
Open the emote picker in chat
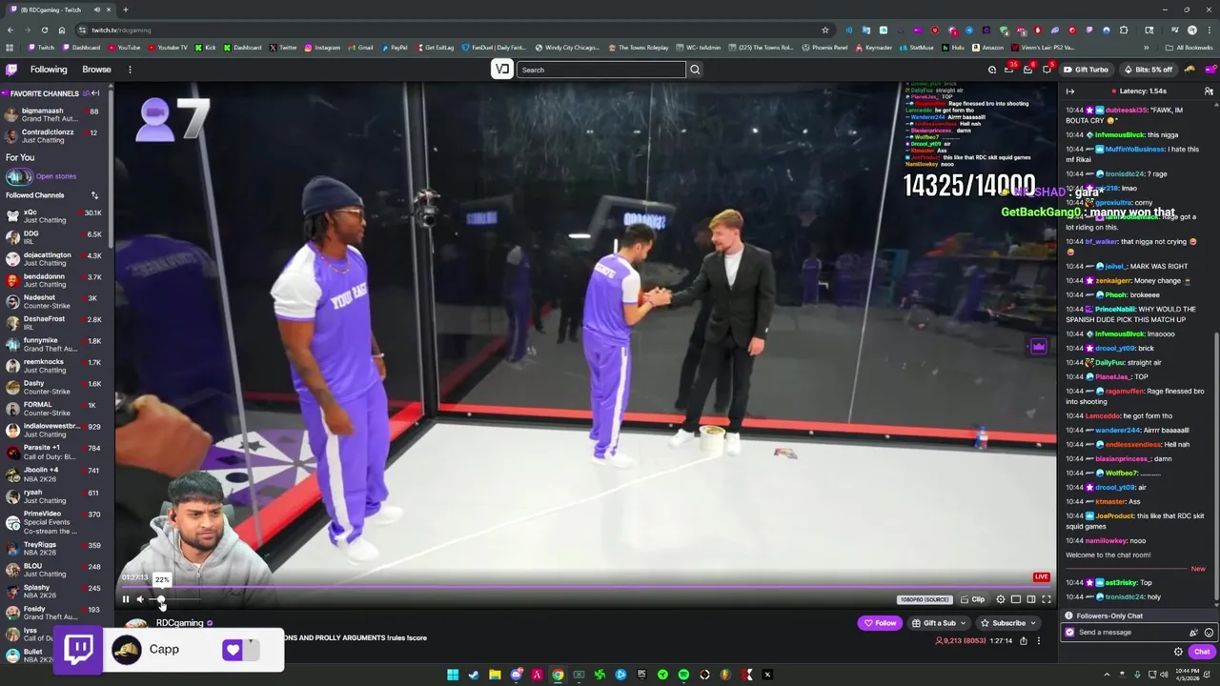tap(1209, 633)
